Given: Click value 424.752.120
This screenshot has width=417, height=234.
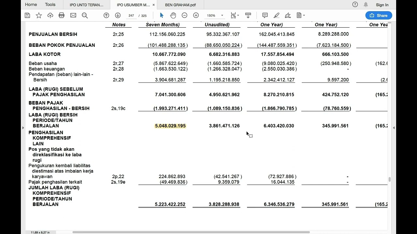Looking at the screenshot, I should pyautogui.click(x=335, y=95).
